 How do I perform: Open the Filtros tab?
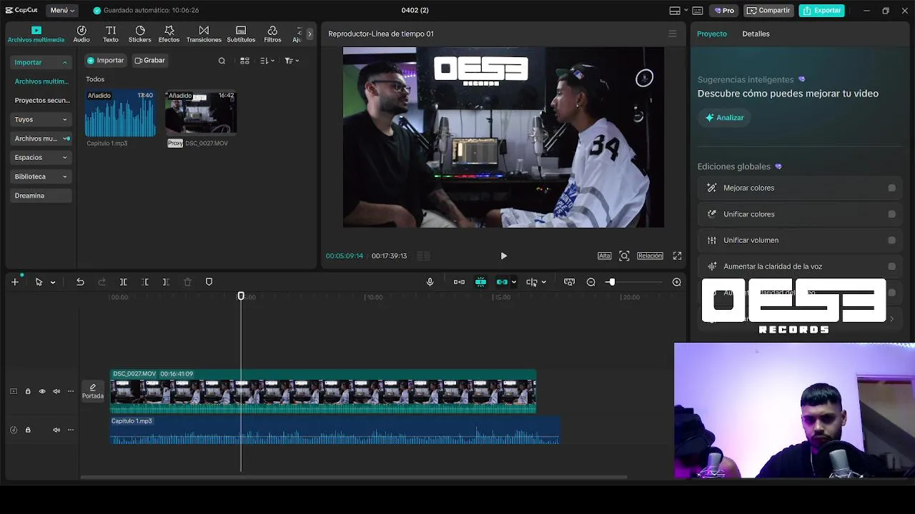tap(272, 34)
